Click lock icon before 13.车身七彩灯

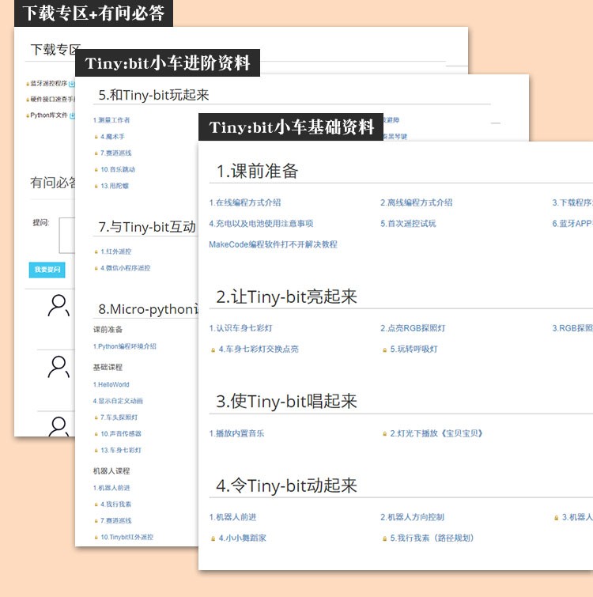tap(96, 451)
